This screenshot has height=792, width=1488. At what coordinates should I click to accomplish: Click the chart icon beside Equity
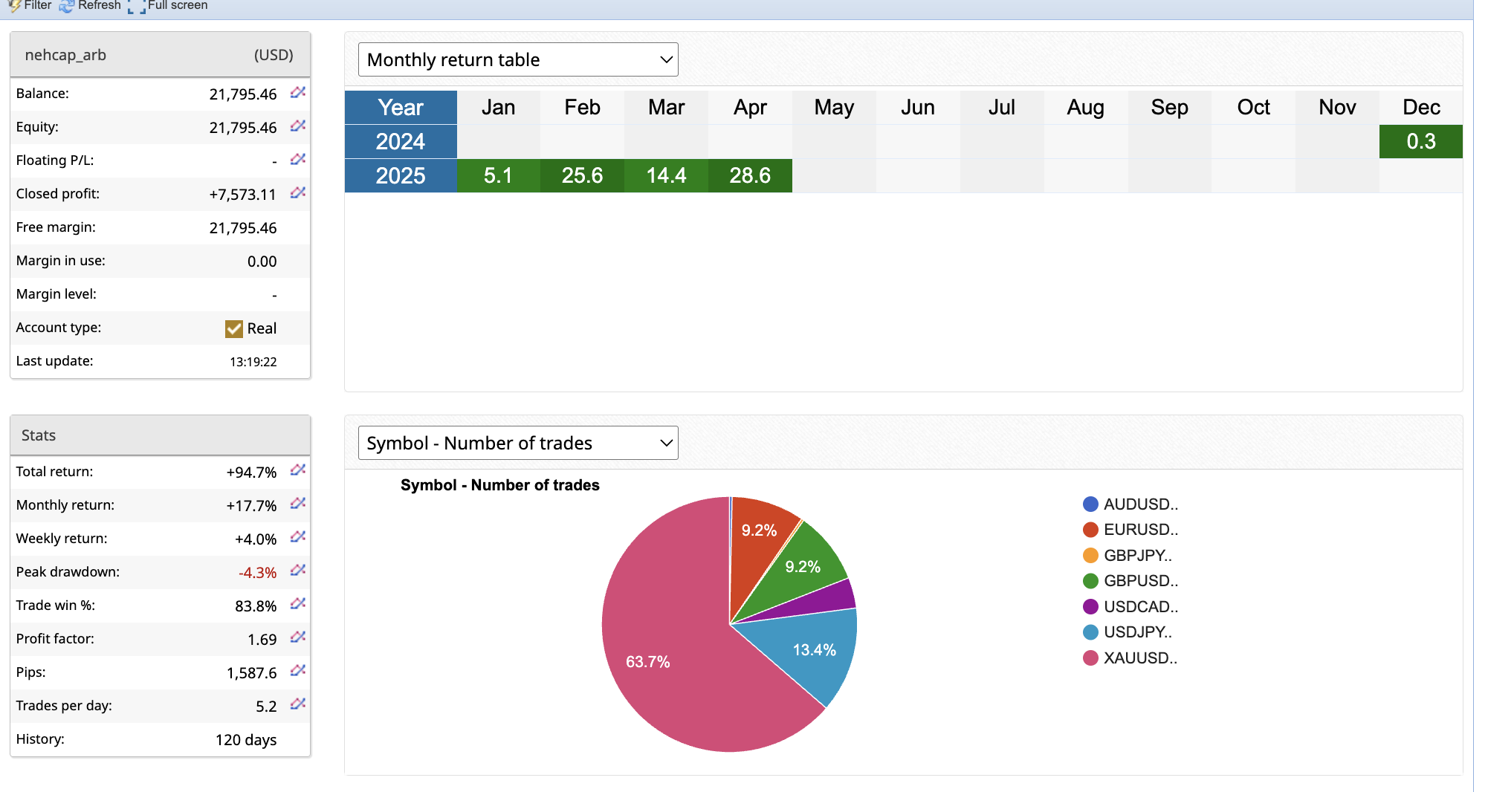click(x=298, y=126)
